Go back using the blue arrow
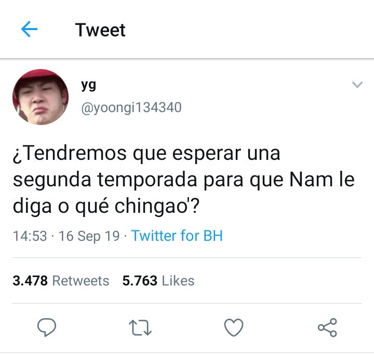The height and width of the screenshot is (355, 374). 29,29
